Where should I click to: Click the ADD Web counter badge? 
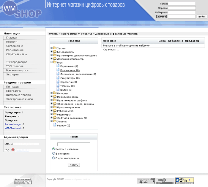click(x=185, y=181)
